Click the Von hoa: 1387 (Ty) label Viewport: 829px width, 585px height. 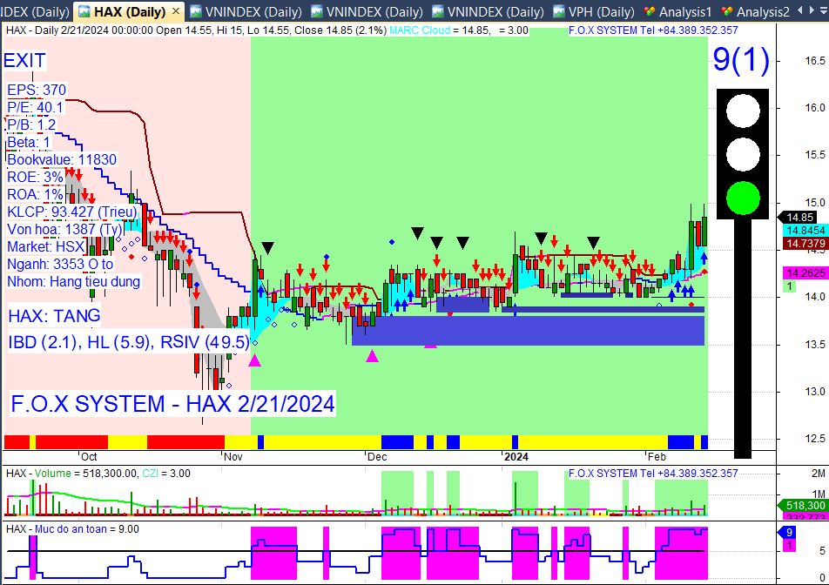[64, 229]
